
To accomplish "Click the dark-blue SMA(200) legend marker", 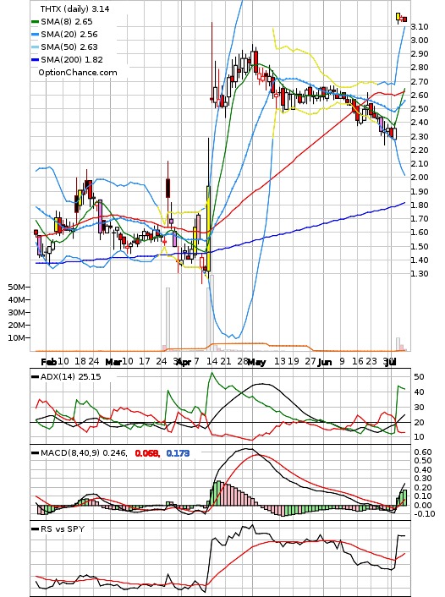I will pyautogui.click(x=35, y=60).
